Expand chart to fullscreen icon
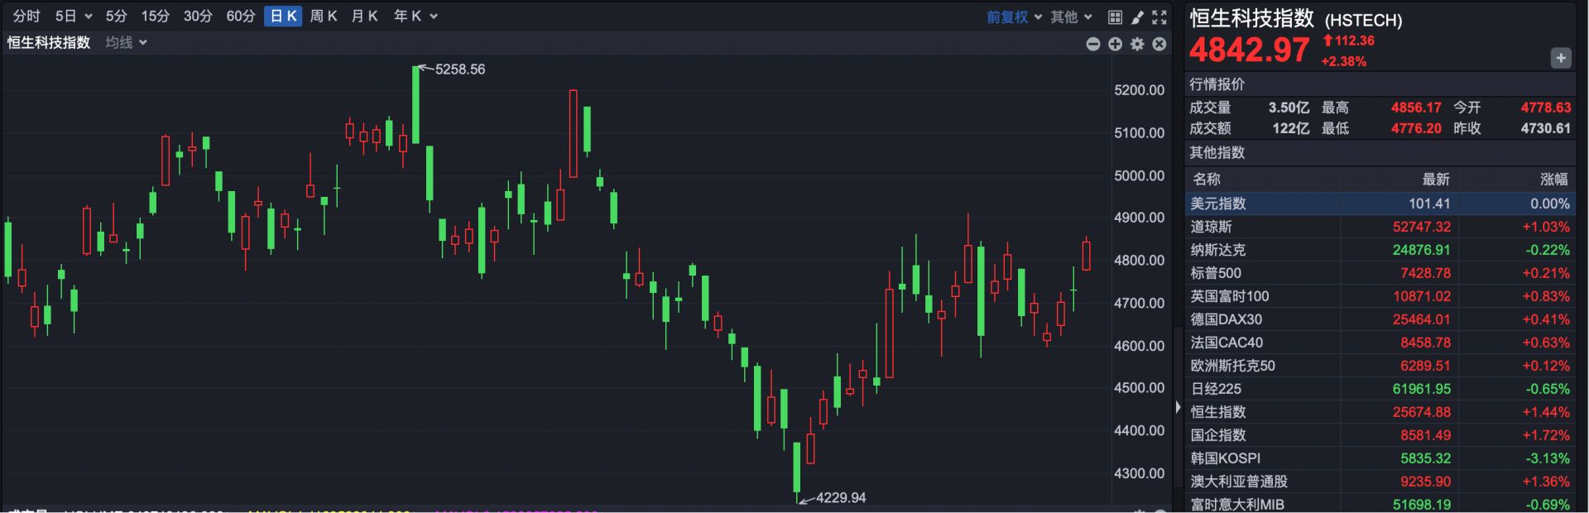This screenshot has height=513, width=1589. click(1159, 17)
